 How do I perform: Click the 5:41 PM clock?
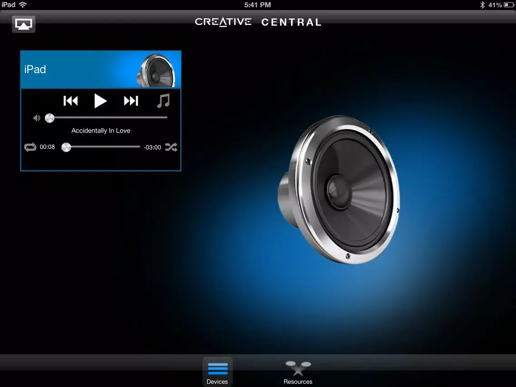(258, 5)
